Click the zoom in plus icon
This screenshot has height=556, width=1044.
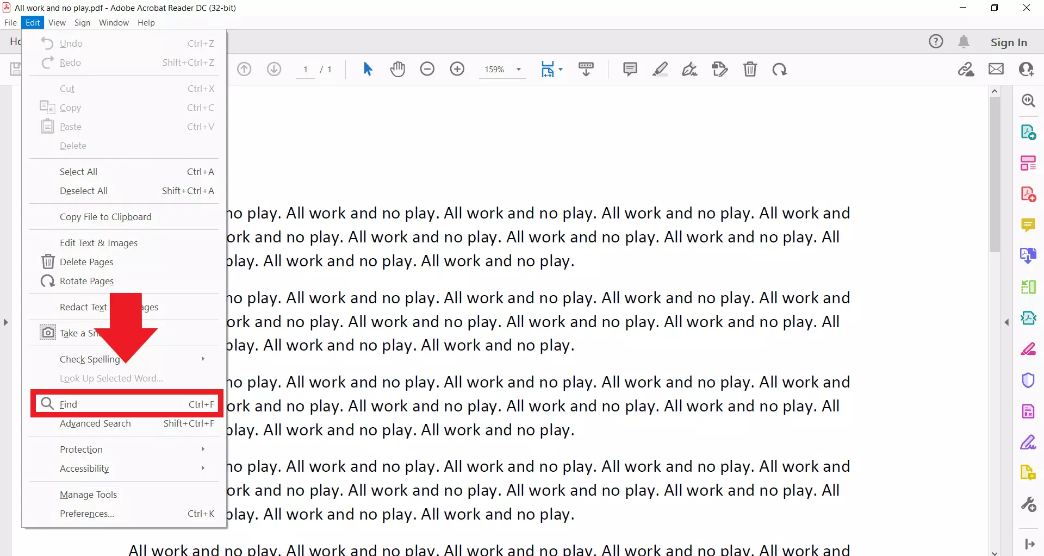pos(457,70)
